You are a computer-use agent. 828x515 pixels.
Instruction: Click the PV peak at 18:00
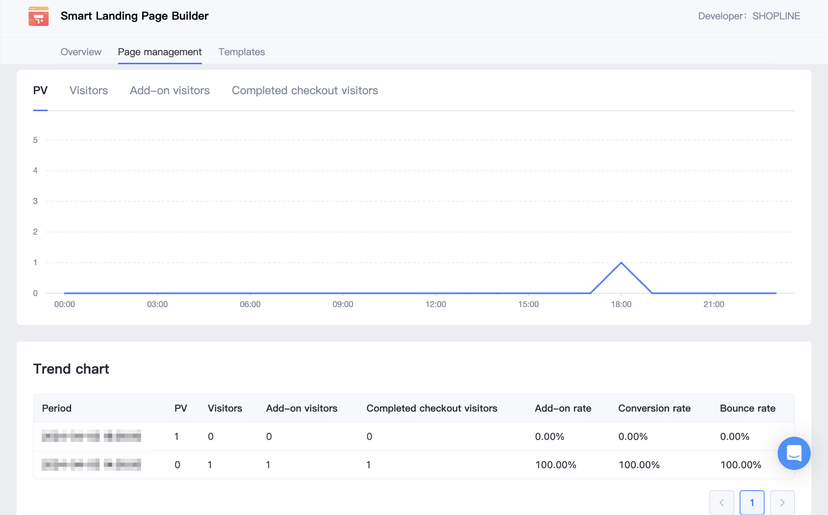click(x=621, y=263)
